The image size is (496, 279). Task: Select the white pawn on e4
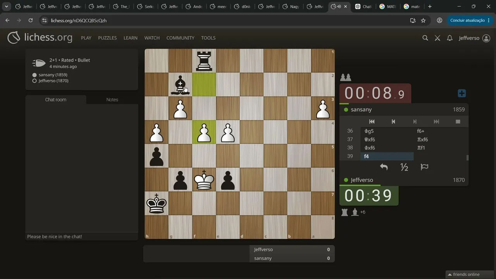click(x=227, y=132)
